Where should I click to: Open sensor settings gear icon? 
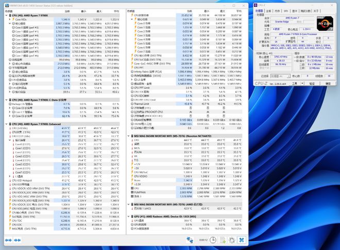click(x=231, y=240)
